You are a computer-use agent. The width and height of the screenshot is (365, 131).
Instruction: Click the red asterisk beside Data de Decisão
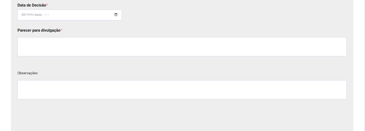(47, 5)
